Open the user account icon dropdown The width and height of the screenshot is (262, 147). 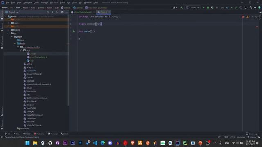coord(175,7)
